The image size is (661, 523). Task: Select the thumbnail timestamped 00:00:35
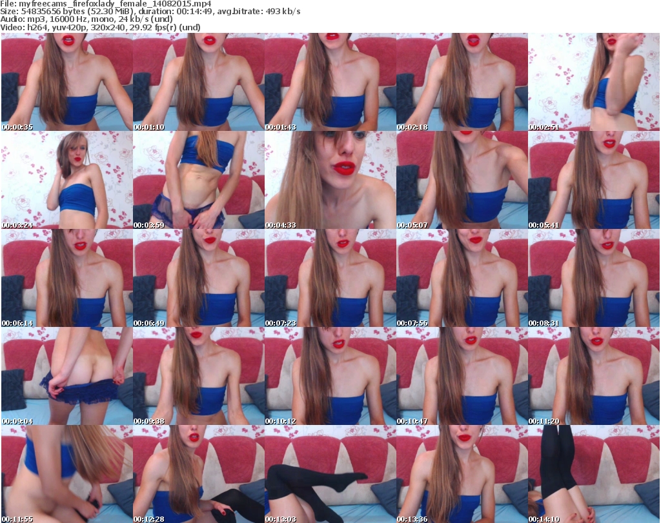pyautogui.click(x=67, y=82)
